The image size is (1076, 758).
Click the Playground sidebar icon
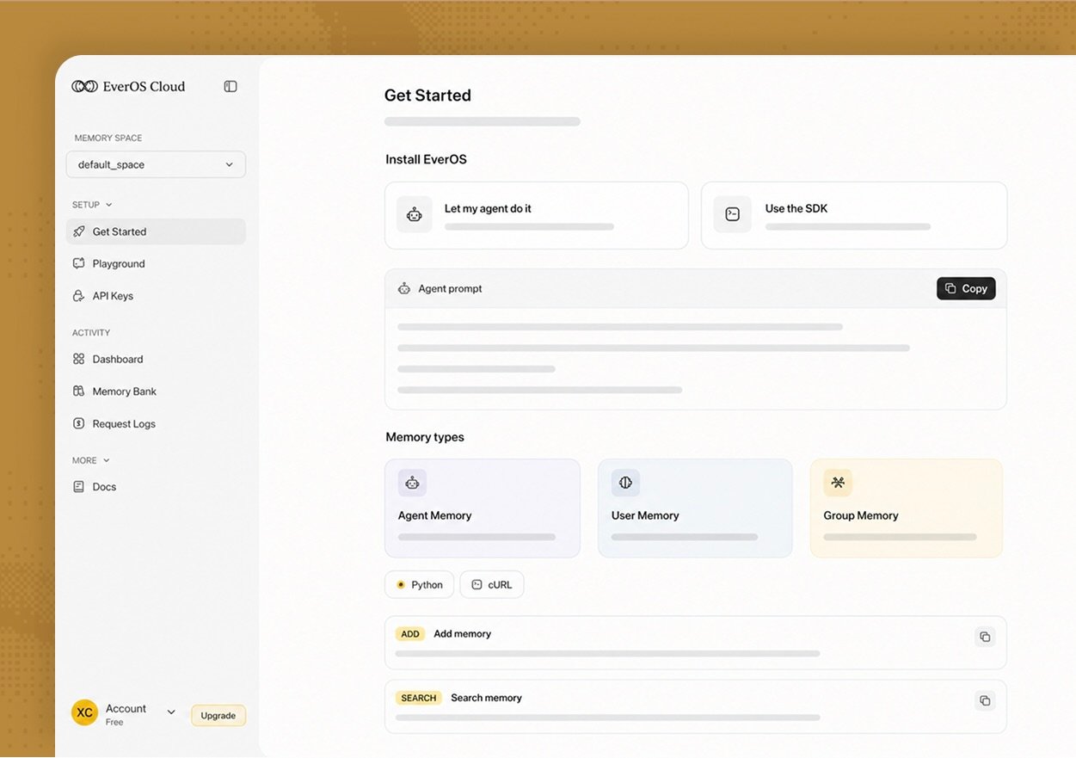pos(79,263)
